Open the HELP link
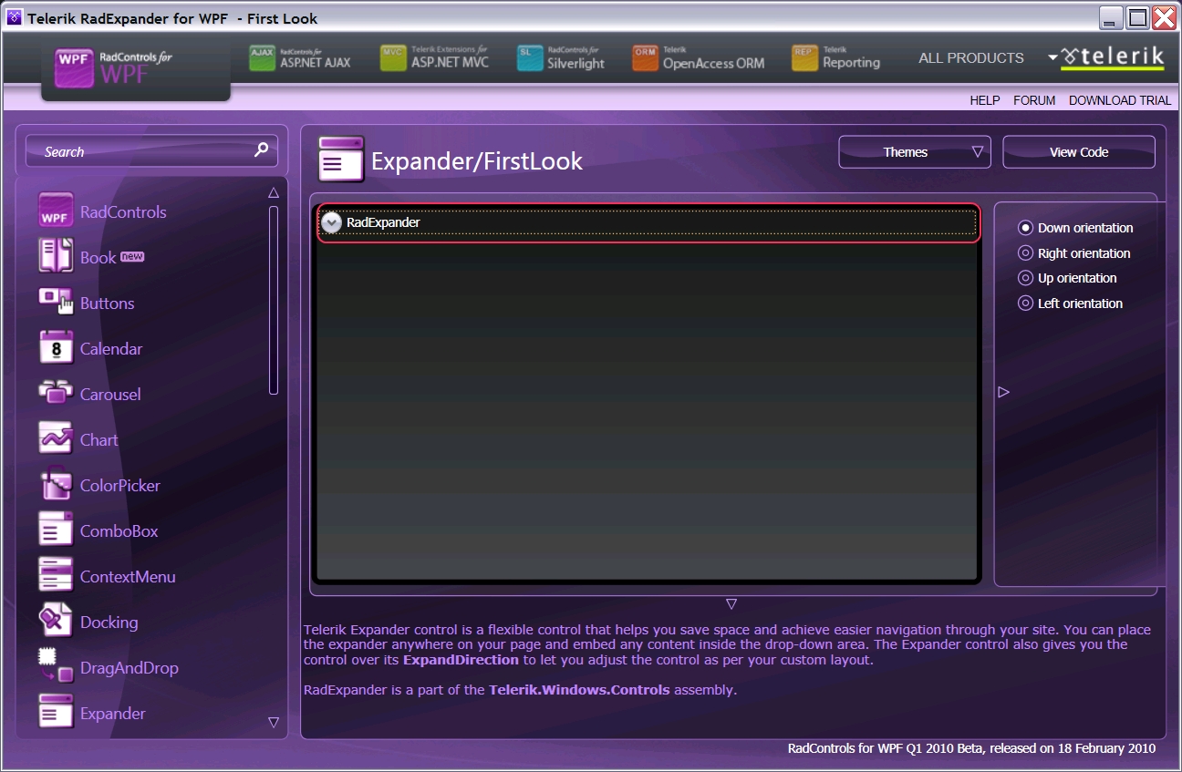The width and height of the screenshot is (1182, 772). tap(985, 100)
